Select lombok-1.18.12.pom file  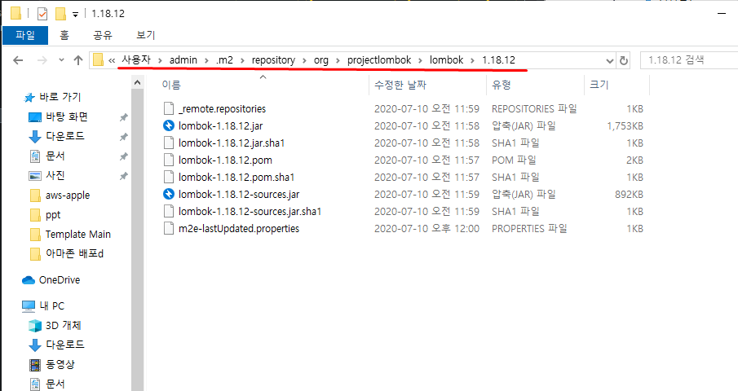click(225, 160)
